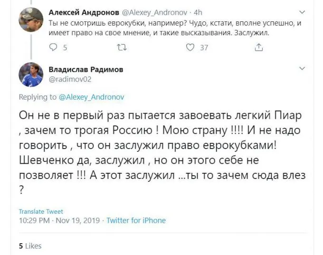
Task: Click the @radimov02 handle
Action: (69, 79)
